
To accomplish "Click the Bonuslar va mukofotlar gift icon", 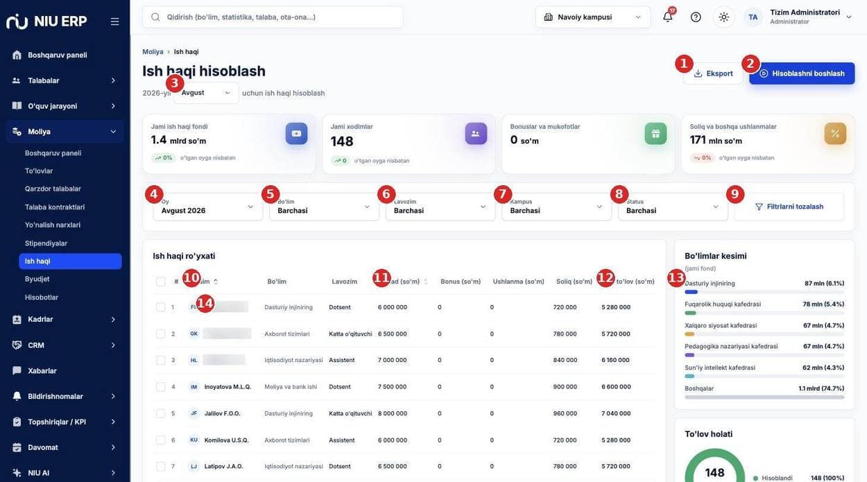I will point(655,133).
